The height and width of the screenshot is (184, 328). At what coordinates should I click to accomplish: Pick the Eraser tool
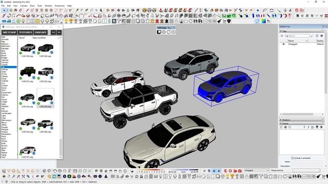[20, 10]
